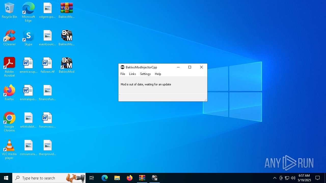Select the thenprovid... image file

click(47, 148)
